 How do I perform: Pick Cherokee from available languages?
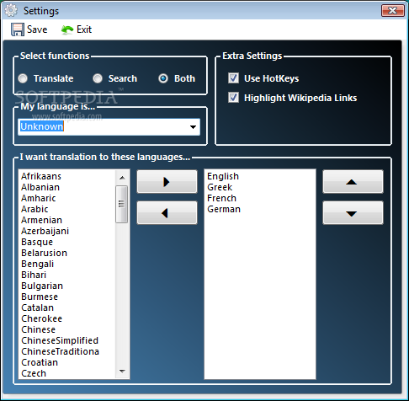(41, 318)
